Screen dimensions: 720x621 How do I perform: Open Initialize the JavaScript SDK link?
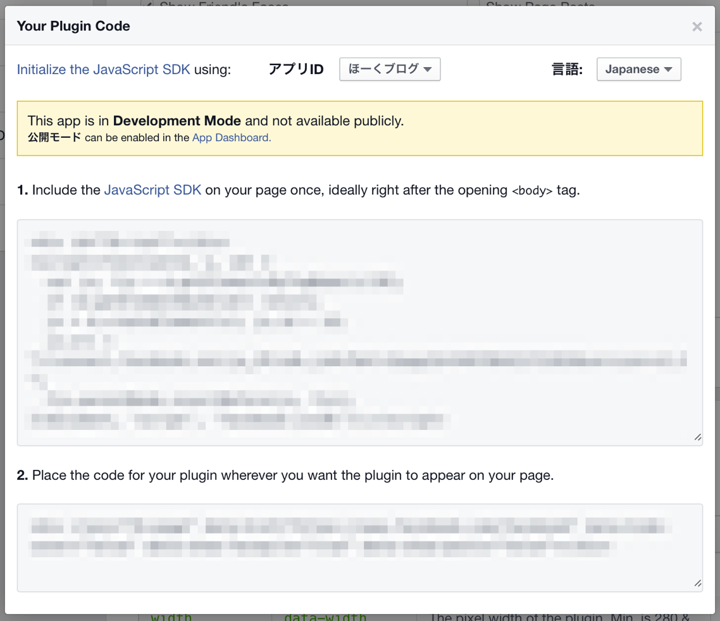tap(103, 70)
